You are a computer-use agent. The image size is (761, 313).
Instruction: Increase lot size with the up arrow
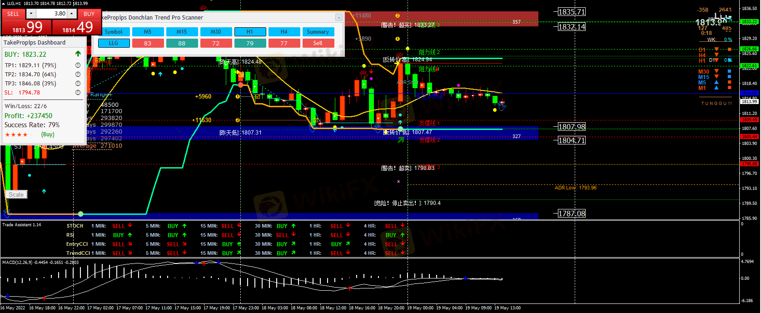[71, 14]
